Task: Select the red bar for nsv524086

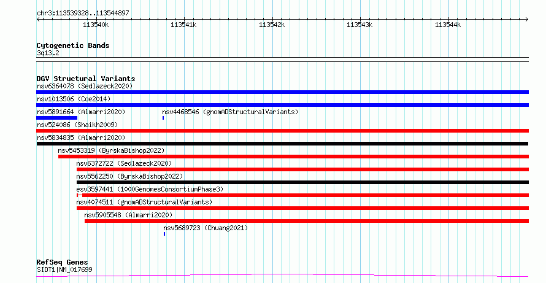Action: coord(282,131)
